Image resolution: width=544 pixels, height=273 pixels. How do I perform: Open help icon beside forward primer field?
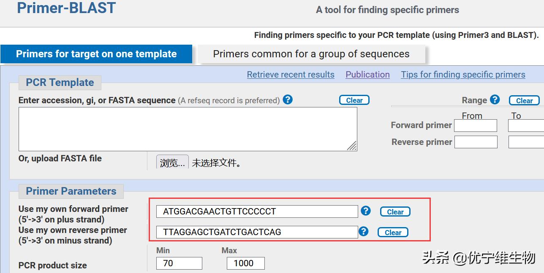tap(366, 211)
